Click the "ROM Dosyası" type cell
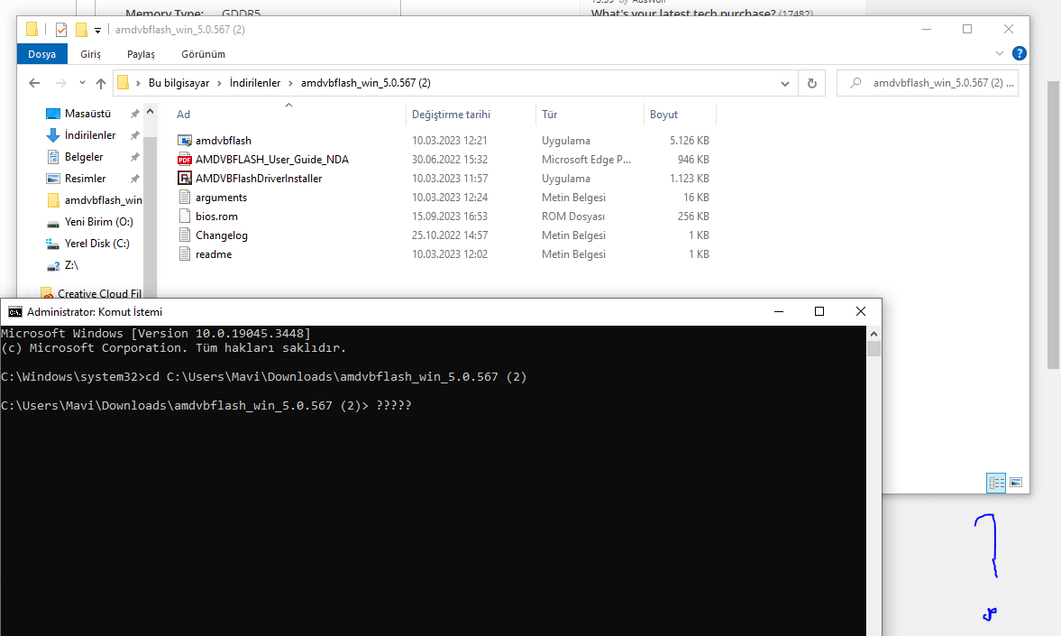The height and width of the screenshot is (636, 1061). point(573,217)
